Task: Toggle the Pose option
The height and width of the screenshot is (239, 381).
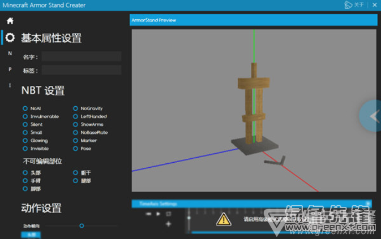Action: coord(75,149)
